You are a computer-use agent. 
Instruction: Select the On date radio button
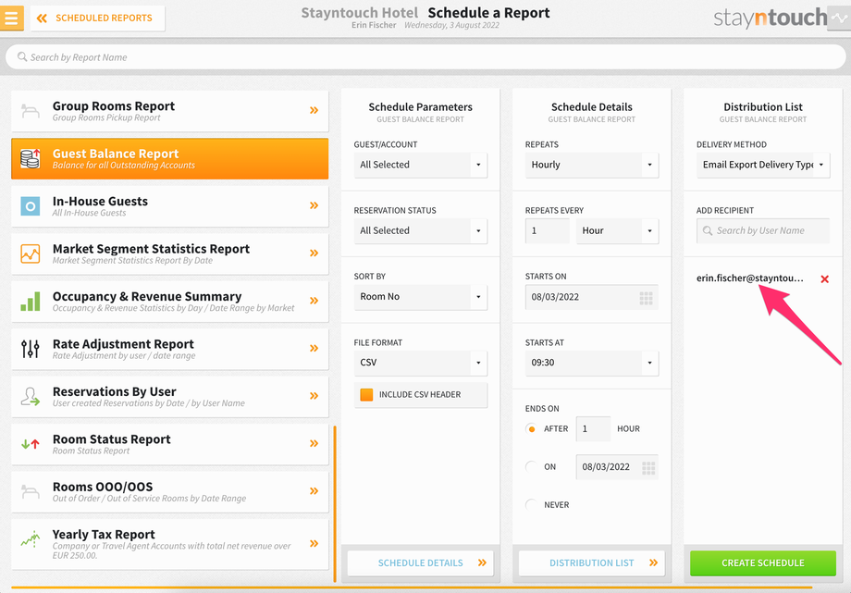pos(531,466)
